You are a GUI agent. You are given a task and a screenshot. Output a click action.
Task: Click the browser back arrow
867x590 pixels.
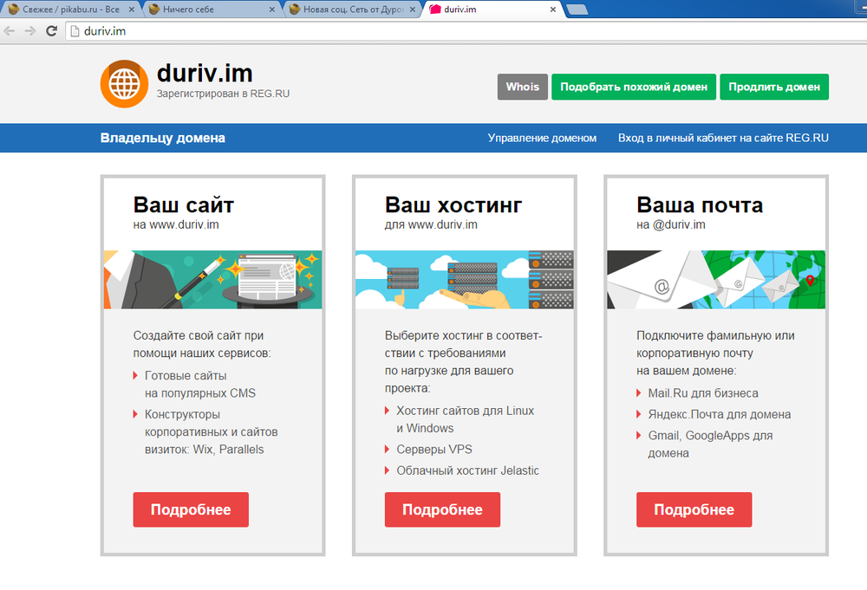click(10, 31)
